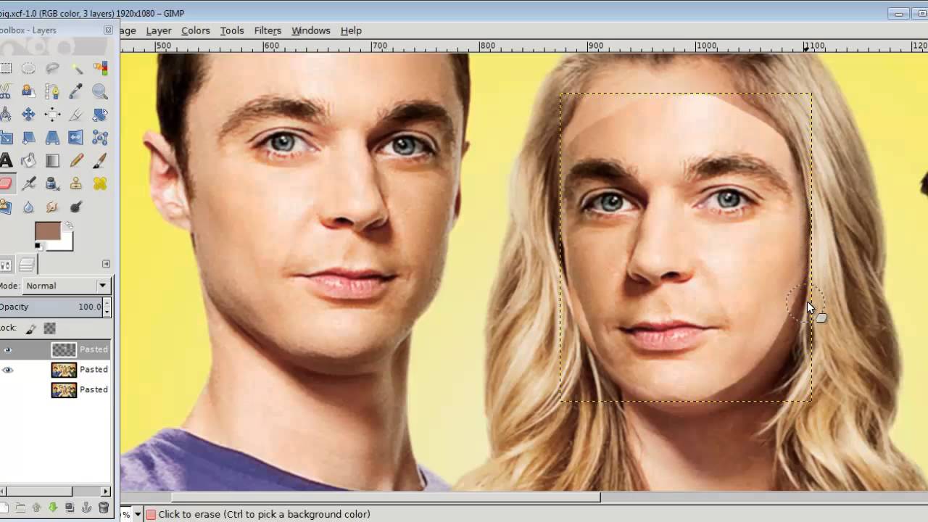The image size is (928, 522).
Task: Select the Perspective tool
Action: tap(52, 138)
